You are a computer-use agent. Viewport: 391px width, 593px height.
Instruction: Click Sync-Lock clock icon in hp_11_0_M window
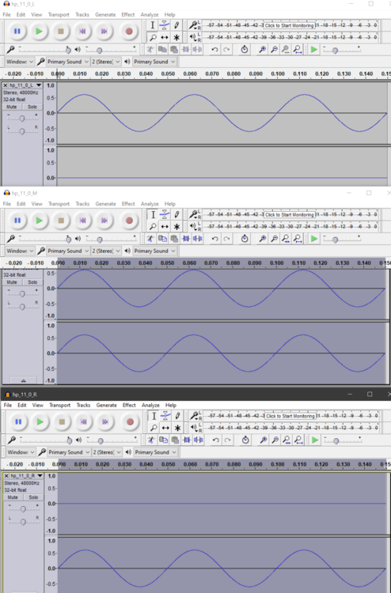[245, 239]
